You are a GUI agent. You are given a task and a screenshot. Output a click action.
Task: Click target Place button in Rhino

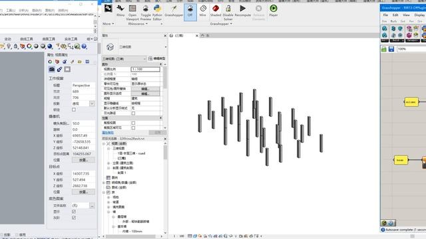(83, 192)
